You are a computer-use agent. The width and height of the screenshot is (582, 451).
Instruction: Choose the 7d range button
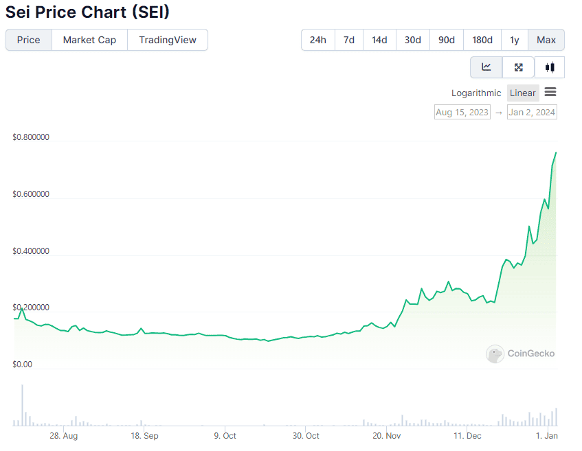[349, 40]
